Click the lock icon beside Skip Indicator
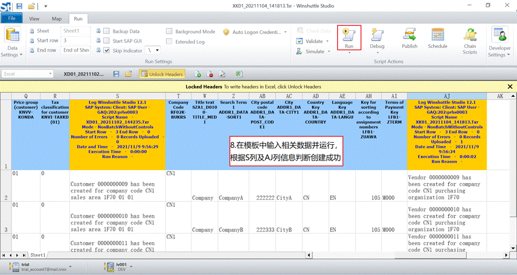The width and height of the screenshot is (517, 275). pyautogui.click(x=98, y=50)
